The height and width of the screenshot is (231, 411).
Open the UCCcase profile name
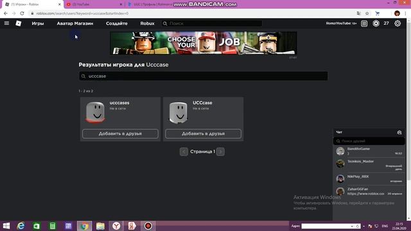202,103
